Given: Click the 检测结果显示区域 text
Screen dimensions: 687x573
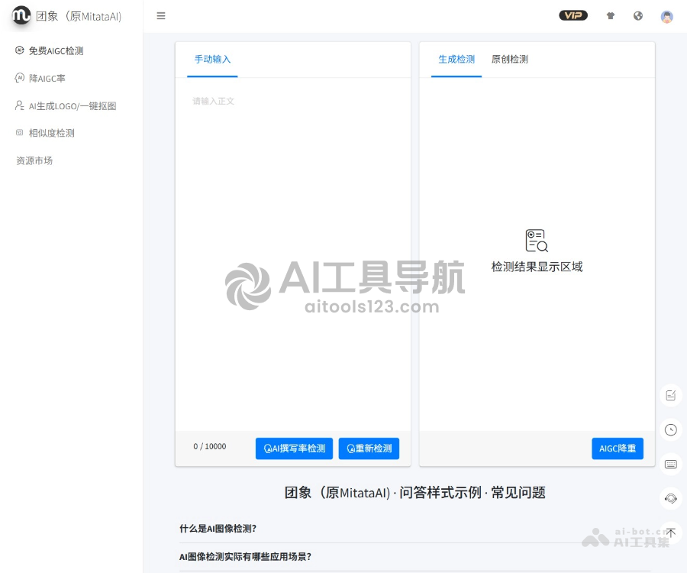Looking at the screenshot, I should 537,267.
